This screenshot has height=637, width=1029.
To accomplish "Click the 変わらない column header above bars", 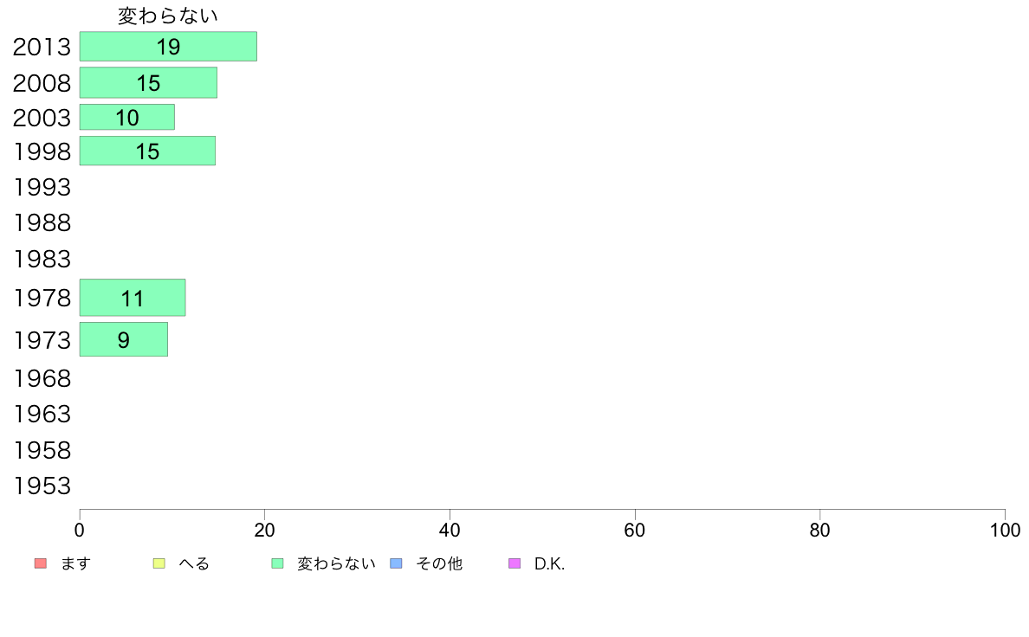I will (x=168, y=16).
